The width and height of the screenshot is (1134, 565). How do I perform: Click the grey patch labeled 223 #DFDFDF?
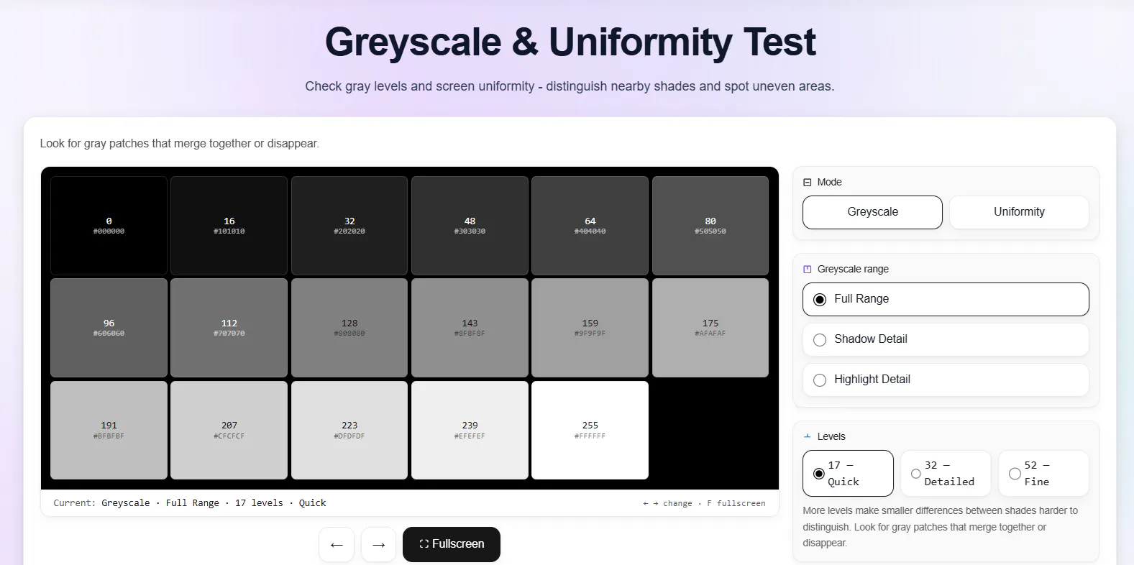(349, 430)
